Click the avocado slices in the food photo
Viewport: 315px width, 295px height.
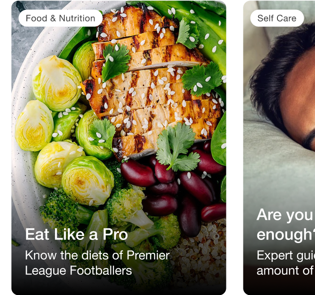203,30
